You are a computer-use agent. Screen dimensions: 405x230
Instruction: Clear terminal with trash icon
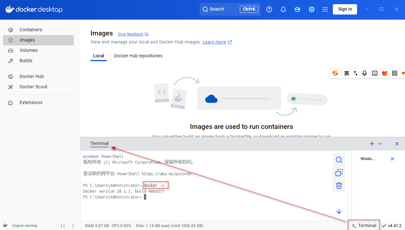(x=339, y=186)
